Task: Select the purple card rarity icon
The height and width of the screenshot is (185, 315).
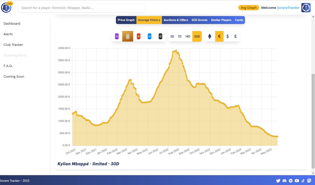Action: pos(117,36)
